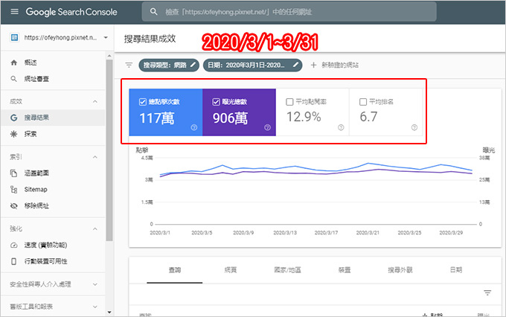Click 117萬 total clicks value
Viewport: 506px width, 317px height.
point(157,118)
